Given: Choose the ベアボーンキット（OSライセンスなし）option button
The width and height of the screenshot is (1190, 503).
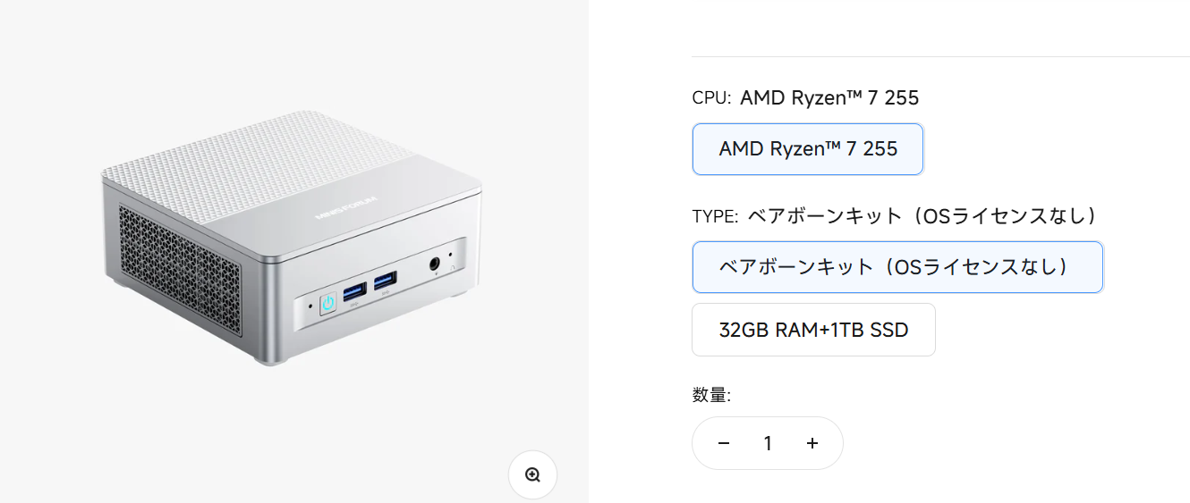Looking at the screenshot, I should pyautogui.click(x=897, y=267).
